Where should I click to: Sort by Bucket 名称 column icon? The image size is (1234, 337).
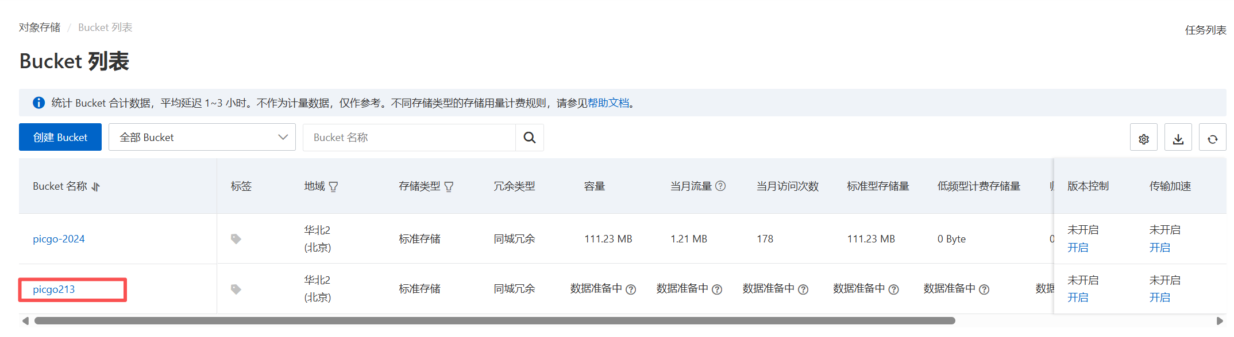point(96,187)
